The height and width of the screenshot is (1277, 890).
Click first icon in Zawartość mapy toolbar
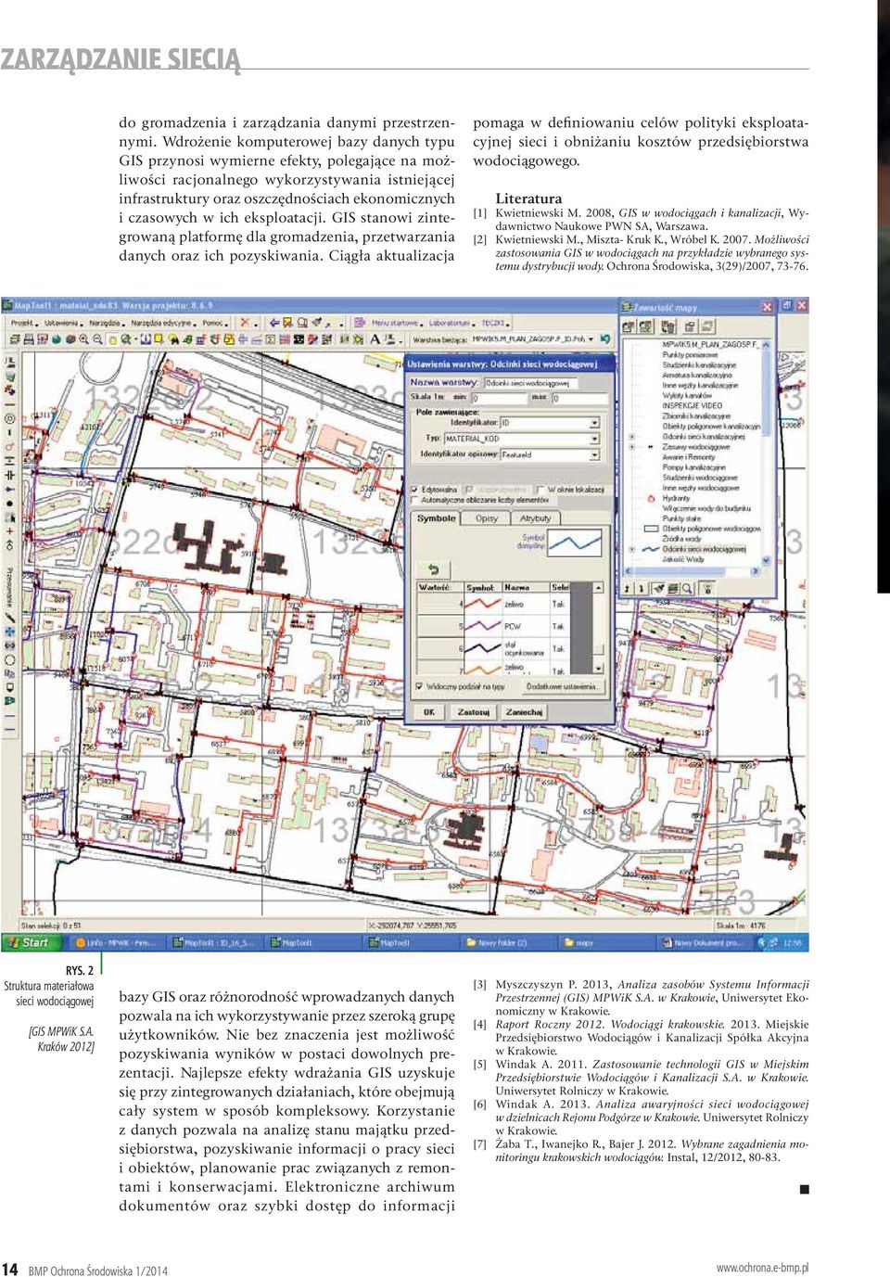(628, 326)
